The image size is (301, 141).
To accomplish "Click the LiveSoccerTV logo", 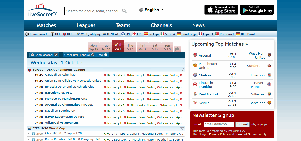I will click(42, 10).
